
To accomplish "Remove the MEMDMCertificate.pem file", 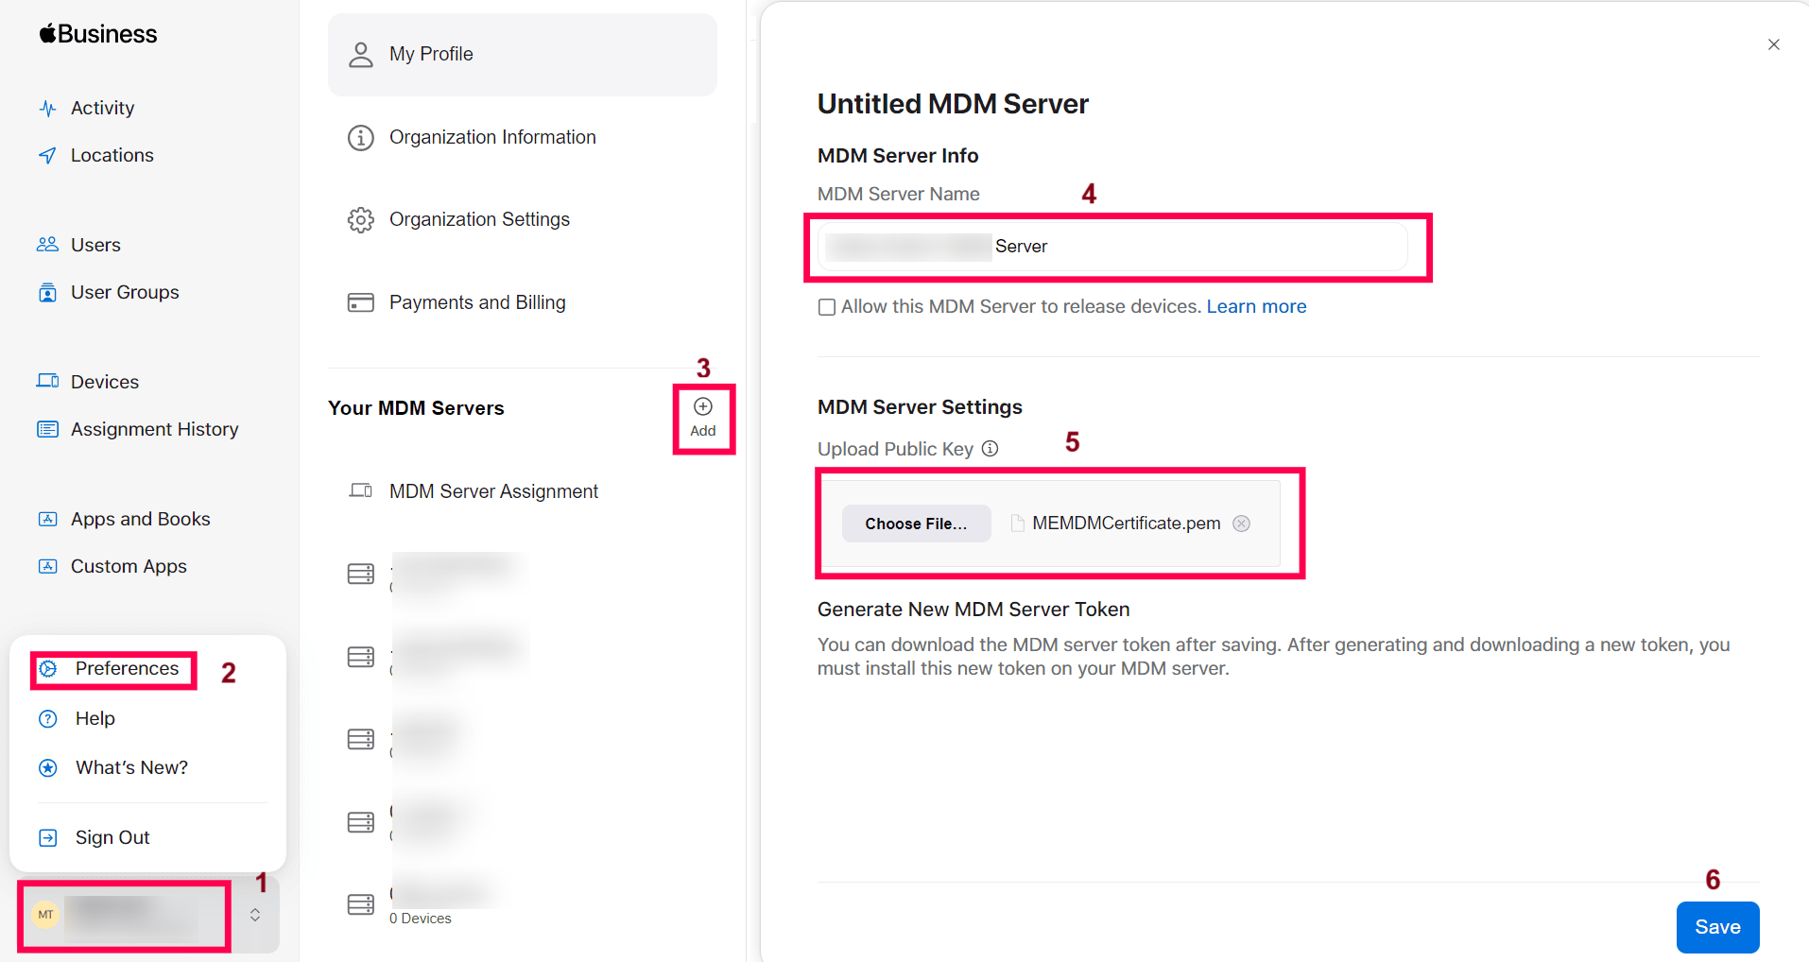I will pos(1242,524).
